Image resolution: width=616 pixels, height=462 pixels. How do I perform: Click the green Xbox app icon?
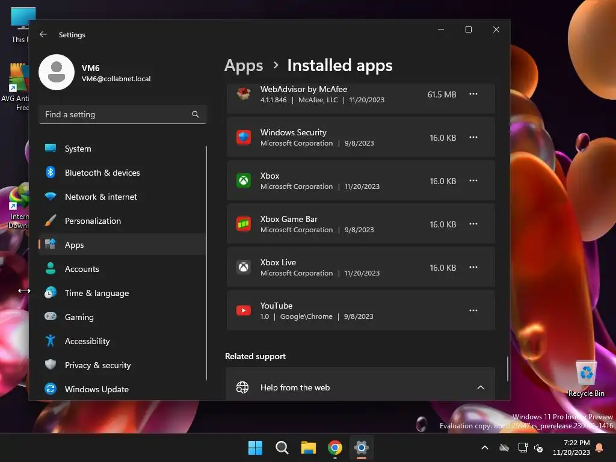point(244,180)
